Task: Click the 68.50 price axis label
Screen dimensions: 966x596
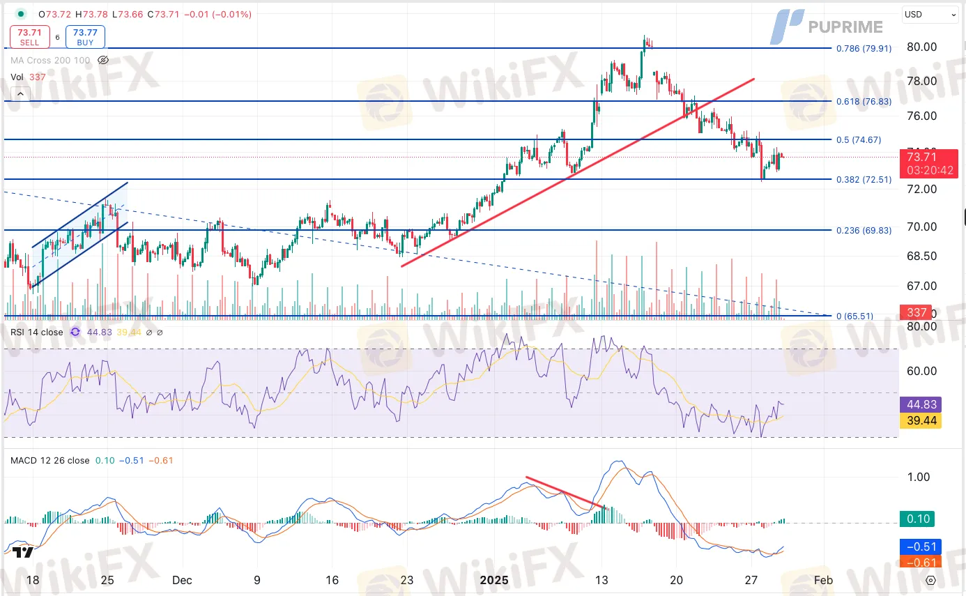Action: click(921, 257)
